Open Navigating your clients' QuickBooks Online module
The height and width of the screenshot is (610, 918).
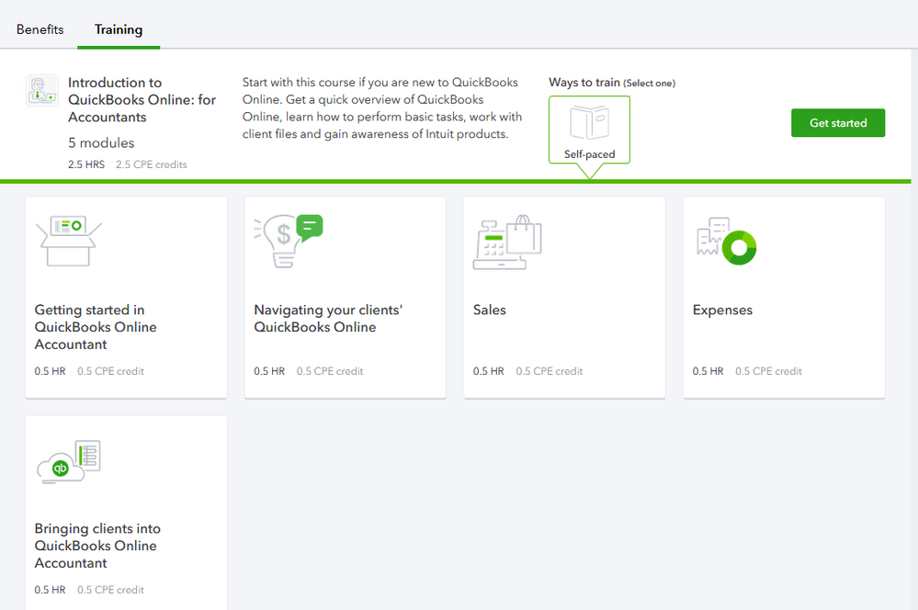click(x=328, y=319)
